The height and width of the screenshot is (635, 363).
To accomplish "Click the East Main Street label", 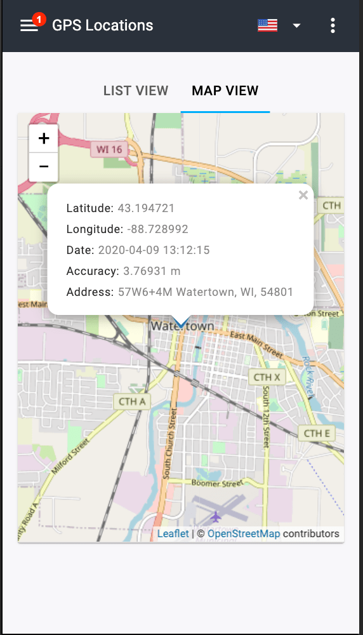I will click(x=256, y=344).
